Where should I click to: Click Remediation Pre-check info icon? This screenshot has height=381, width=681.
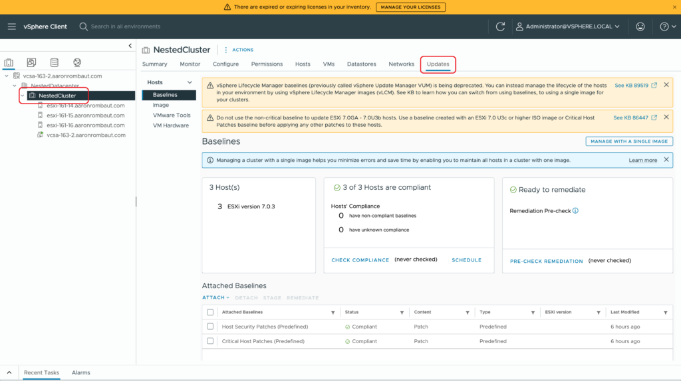[x=575, y=211]
